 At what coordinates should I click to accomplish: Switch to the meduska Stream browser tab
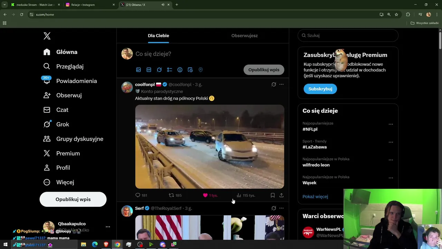[35, 5]
